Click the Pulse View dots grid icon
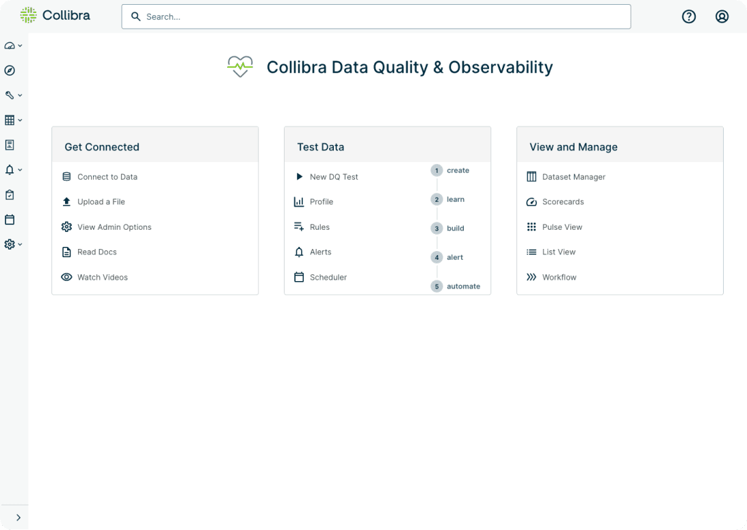This screenshot has width=747, height=530. [532, 226]
